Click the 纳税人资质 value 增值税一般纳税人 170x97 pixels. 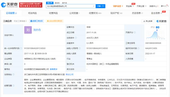94,54
